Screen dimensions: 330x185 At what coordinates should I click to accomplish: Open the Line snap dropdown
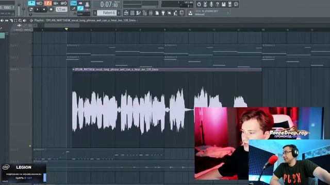point(84,14)
